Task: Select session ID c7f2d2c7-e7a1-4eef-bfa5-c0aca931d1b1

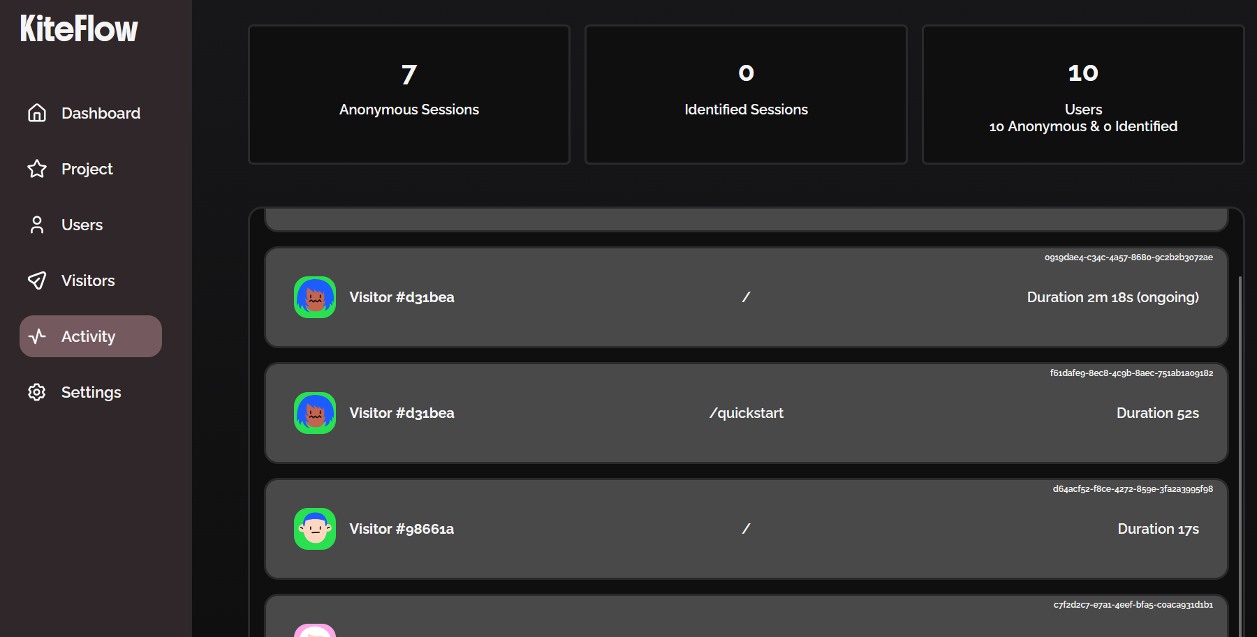Action: click(x=1133, y=605)
